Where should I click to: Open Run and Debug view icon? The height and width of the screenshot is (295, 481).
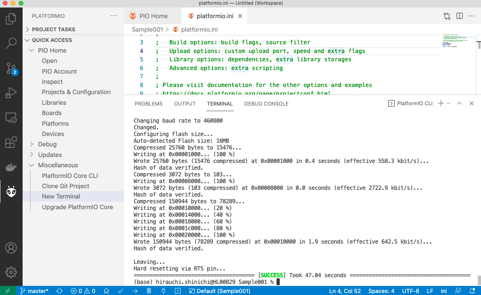coord(11,93)
